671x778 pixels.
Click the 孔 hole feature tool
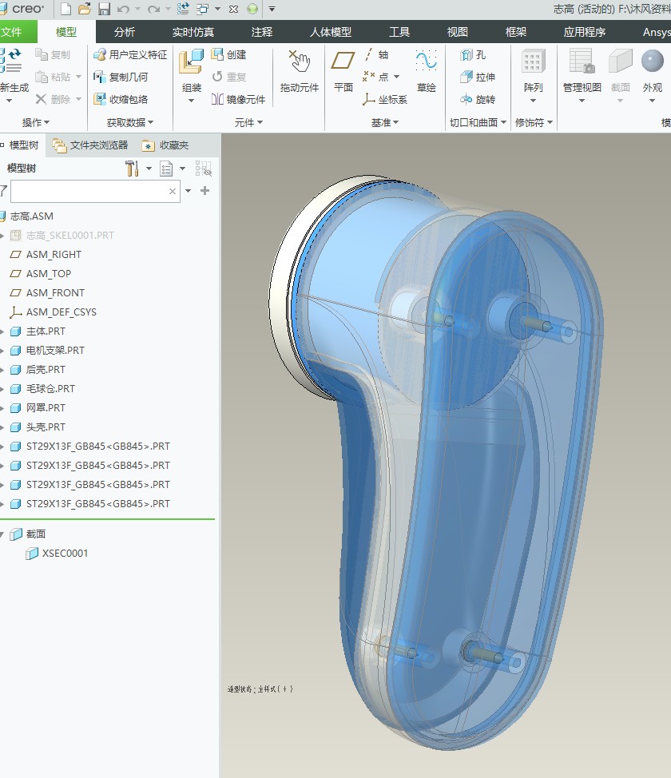pyautogui.click(x=473, y=55)
